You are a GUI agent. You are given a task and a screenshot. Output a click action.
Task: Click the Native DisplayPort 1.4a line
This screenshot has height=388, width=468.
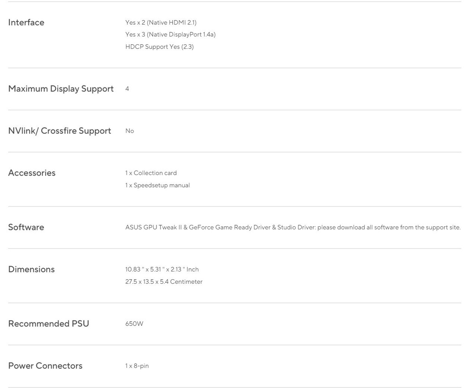[x=170, y=35]
